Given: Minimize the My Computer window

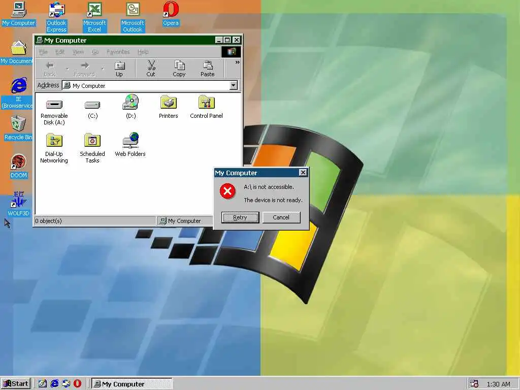Looking at the screenshot, I should pyautogui.click(x=218, y=40).
